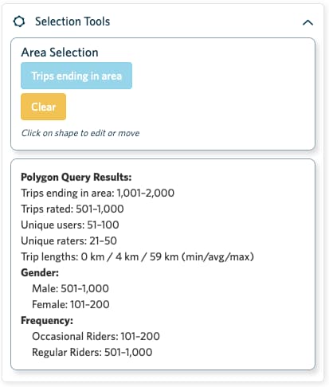Click the 'Click on shape to edit or move' hint

pyautogui.click(x=80, y=133)
